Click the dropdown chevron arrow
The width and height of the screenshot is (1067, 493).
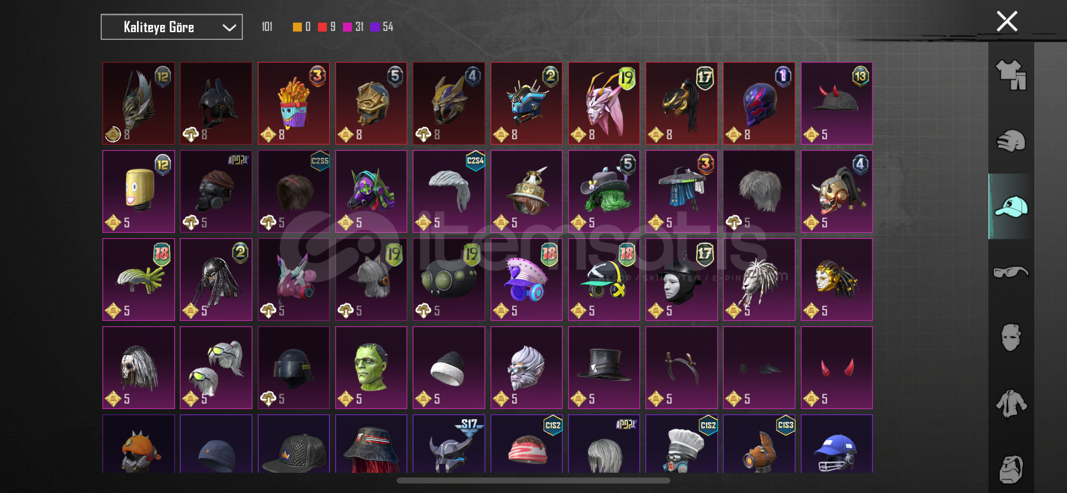(229, 27)
